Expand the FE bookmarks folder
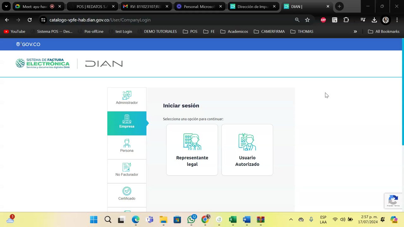 [209, 32]
